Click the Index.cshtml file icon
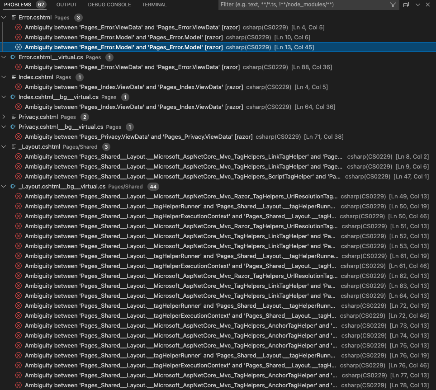The image size is (436, 390). [x=14, y=77]
